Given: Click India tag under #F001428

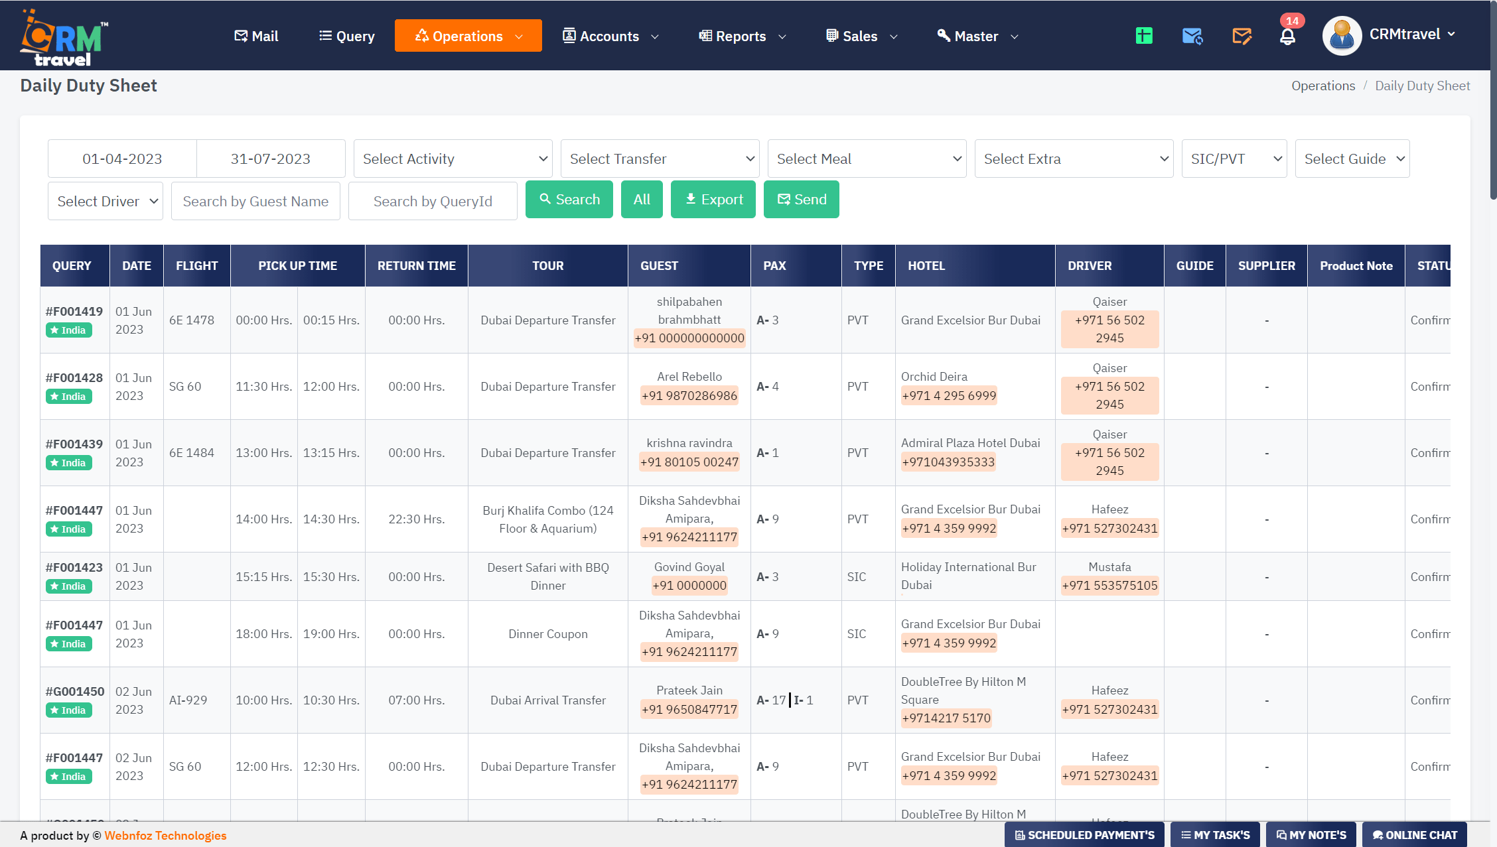Looking at the screenshot, I should pos(68,397).
